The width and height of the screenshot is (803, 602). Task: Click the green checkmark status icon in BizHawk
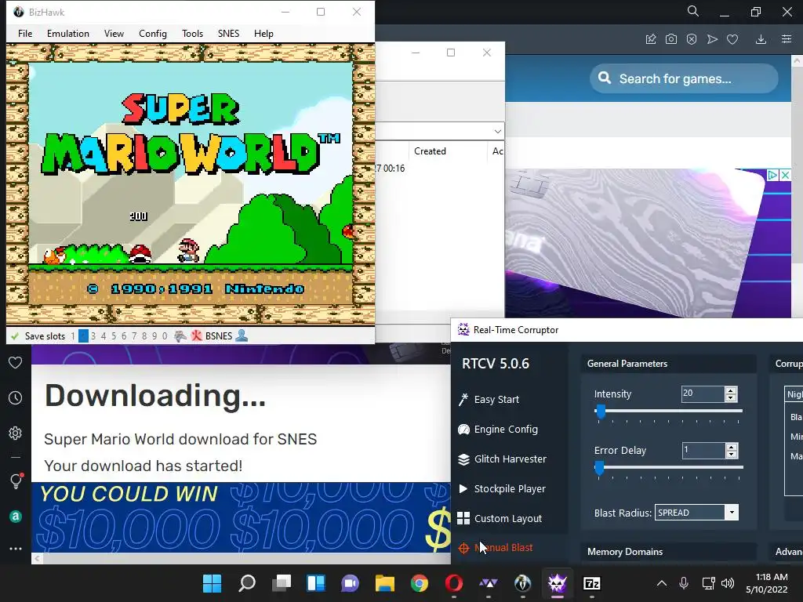click(15, 335)
